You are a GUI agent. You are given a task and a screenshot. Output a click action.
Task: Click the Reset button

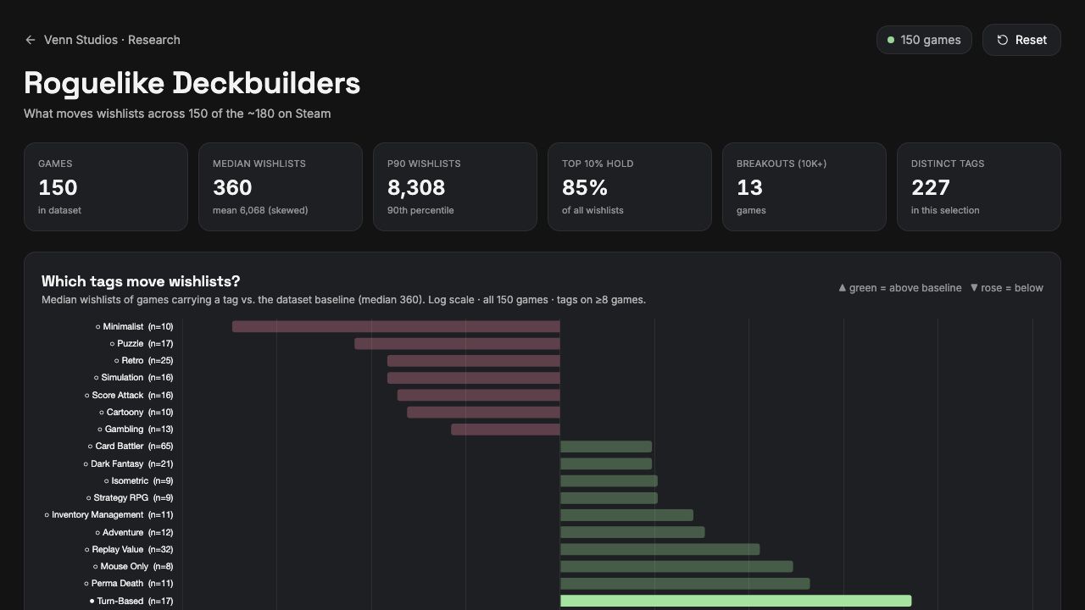pyautogui.click(x=1021, y=40)
